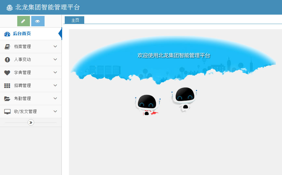
Task: Switch to the 主页 tab
Action: click(x=75, y=20)
